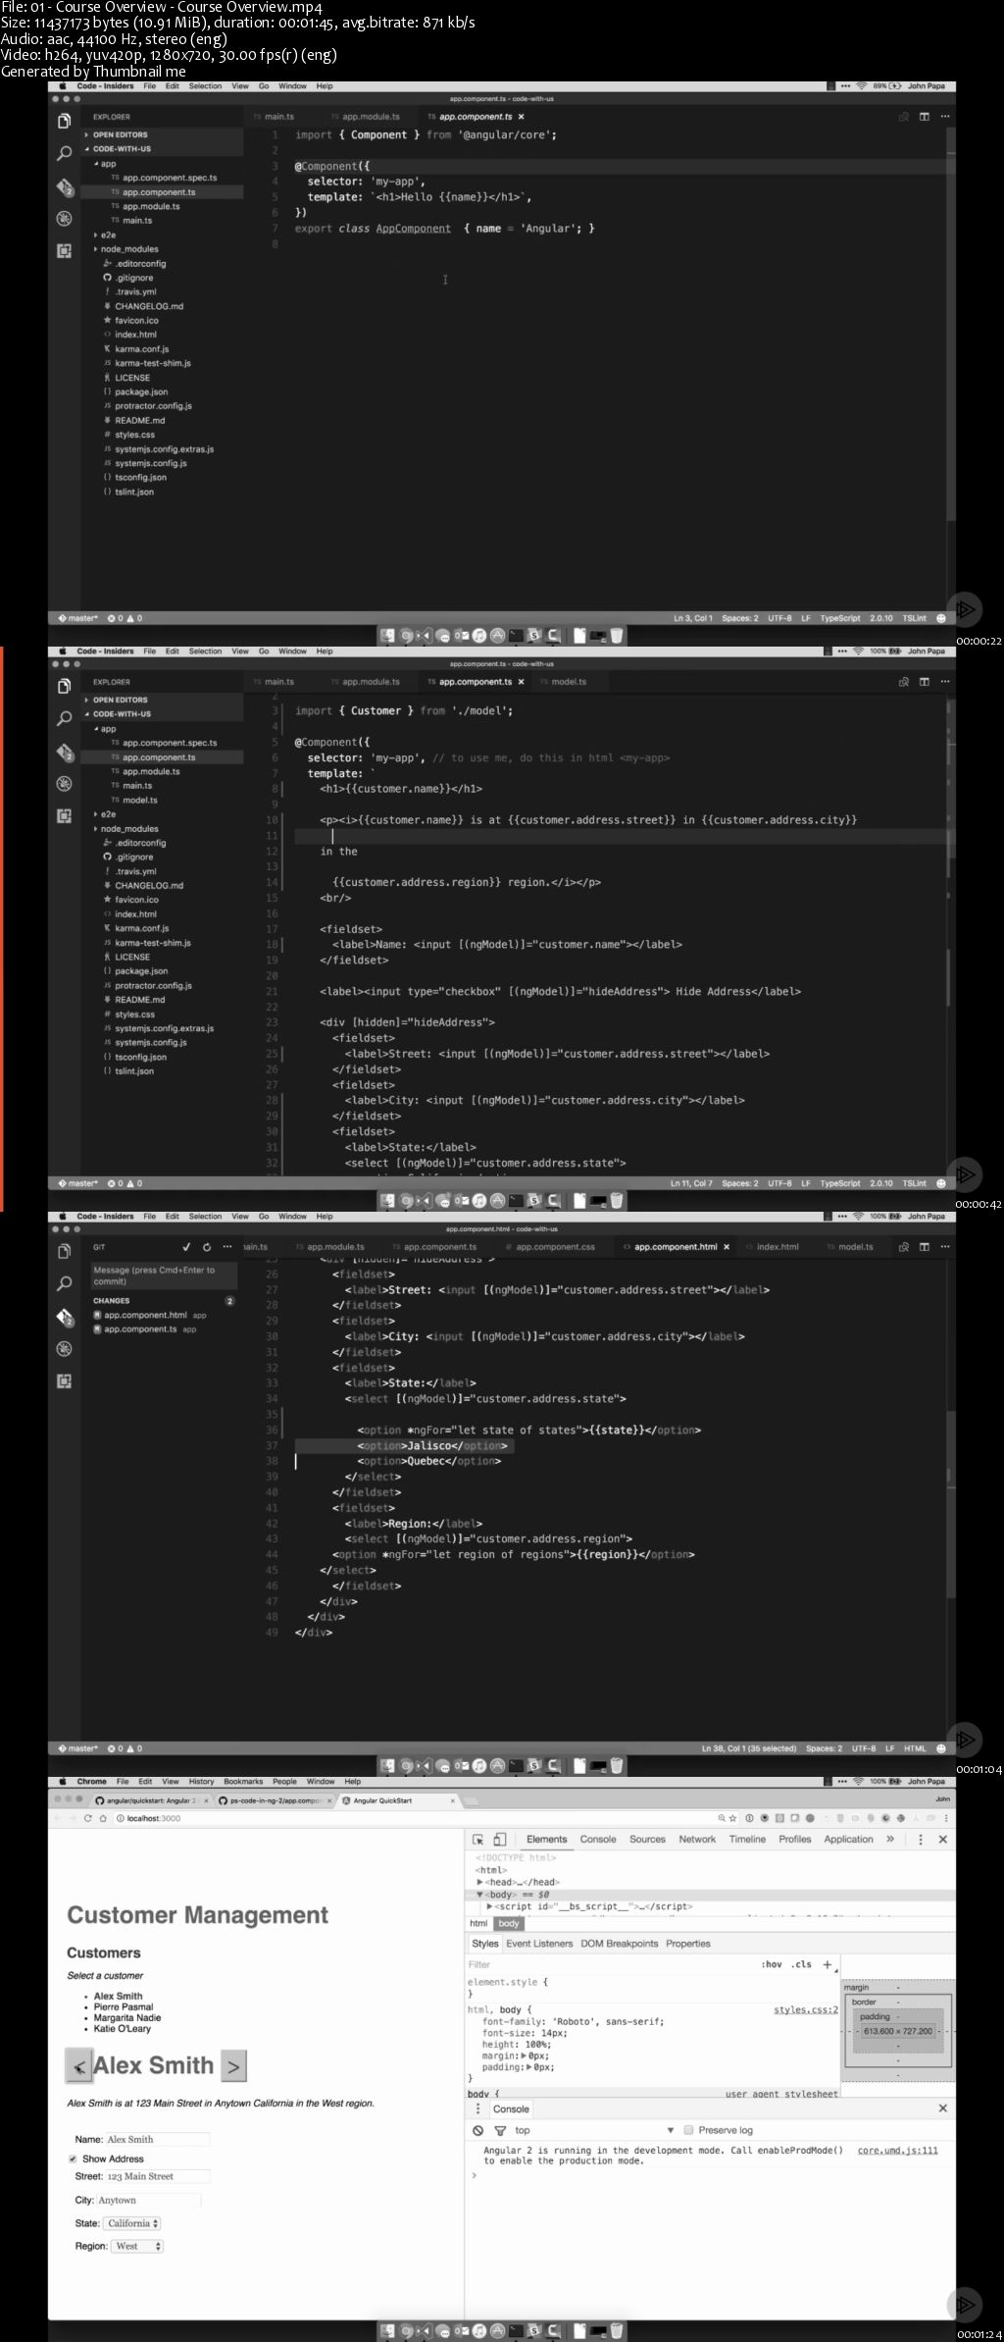Collapse the <body> node in the Elements tree
The width and height of the screenshot is (1004, 2342).
480,1895
